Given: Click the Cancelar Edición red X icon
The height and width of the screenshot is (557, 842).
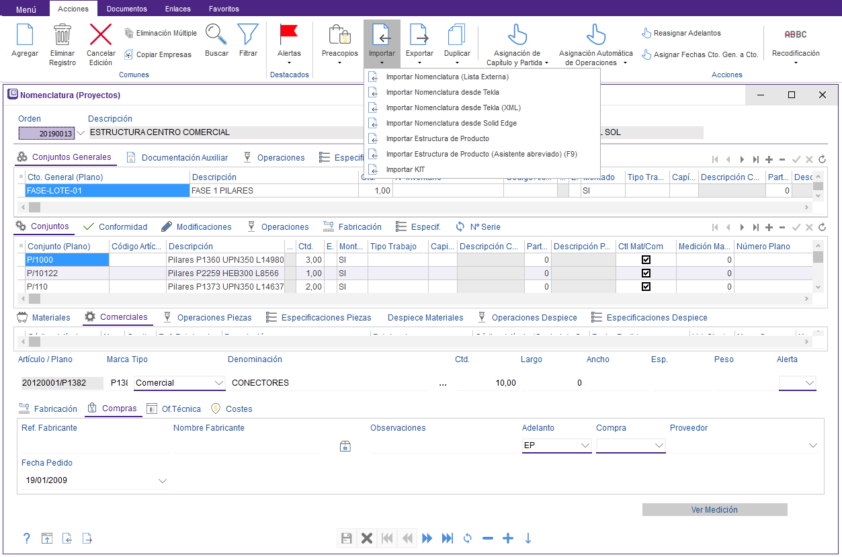Looking at the screenshot, I should point(101,35).
